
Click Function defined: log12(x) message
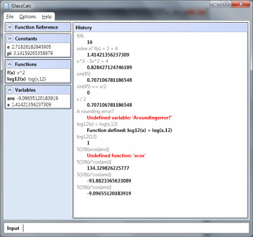(129, 130)
